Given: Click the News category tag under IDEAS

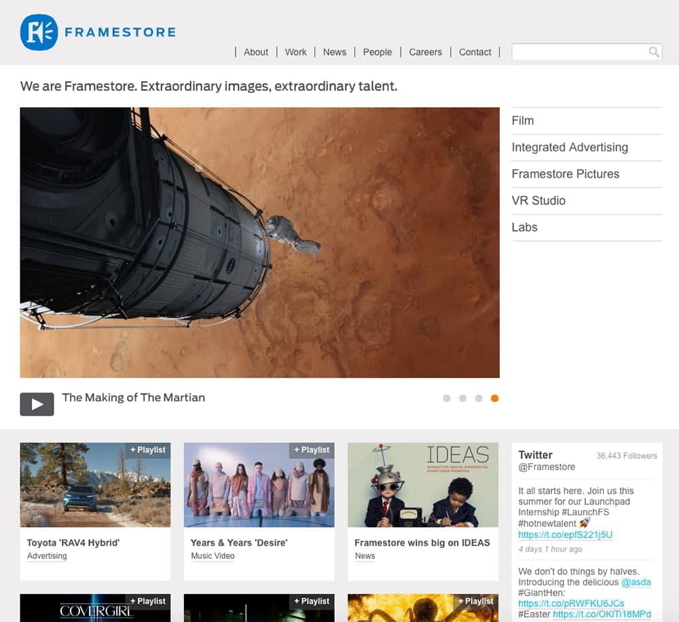Looking at the screenshot, I should 365,555.
